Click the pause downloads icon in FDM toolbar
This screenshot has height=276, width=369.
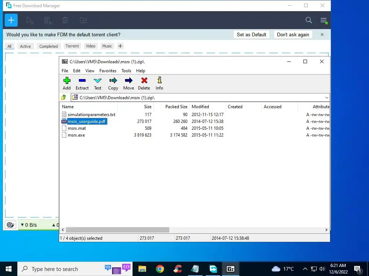click(x=48, y=20)
